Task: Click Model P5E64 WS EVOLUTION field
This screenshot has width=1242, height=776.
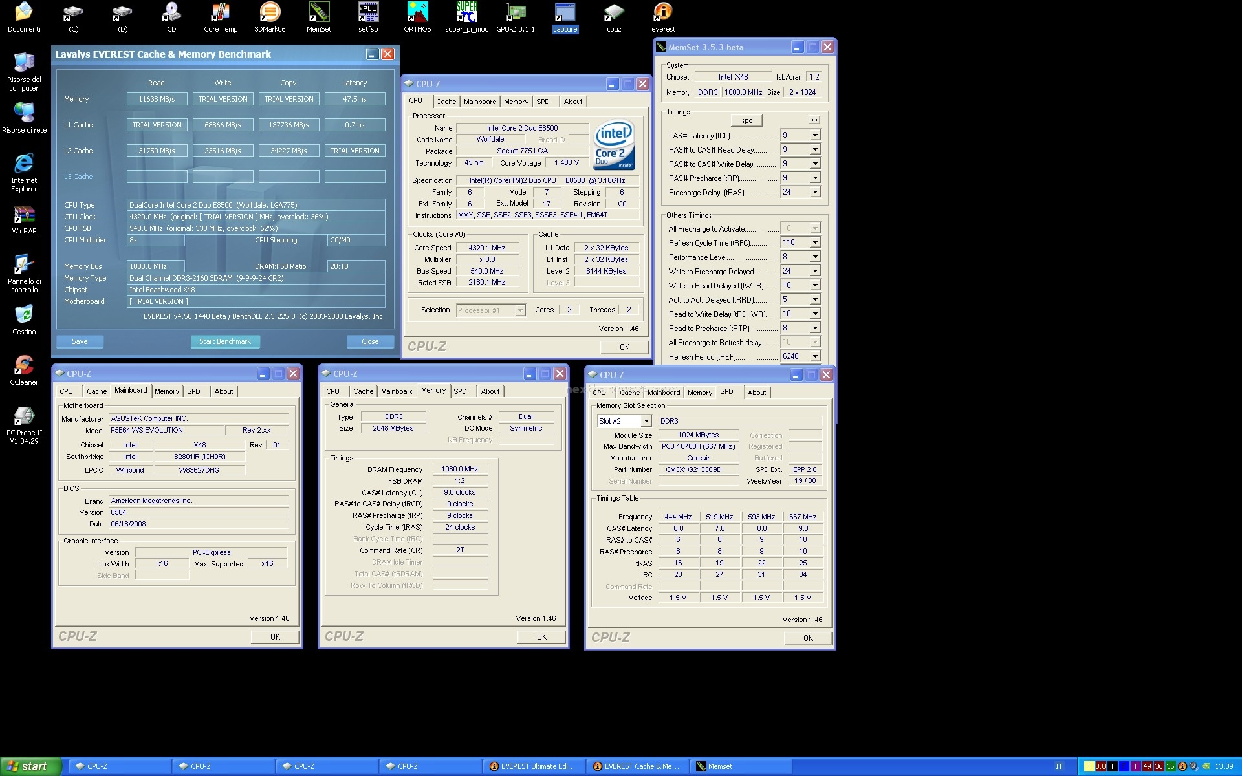Action: click(166, 430)
